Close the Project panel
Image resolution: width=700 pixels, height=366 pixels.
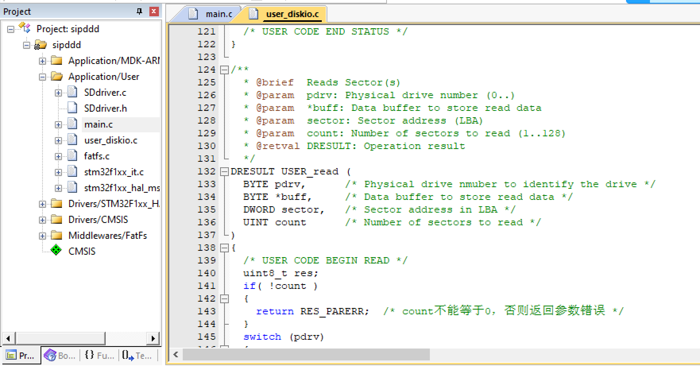coord(154,12)
